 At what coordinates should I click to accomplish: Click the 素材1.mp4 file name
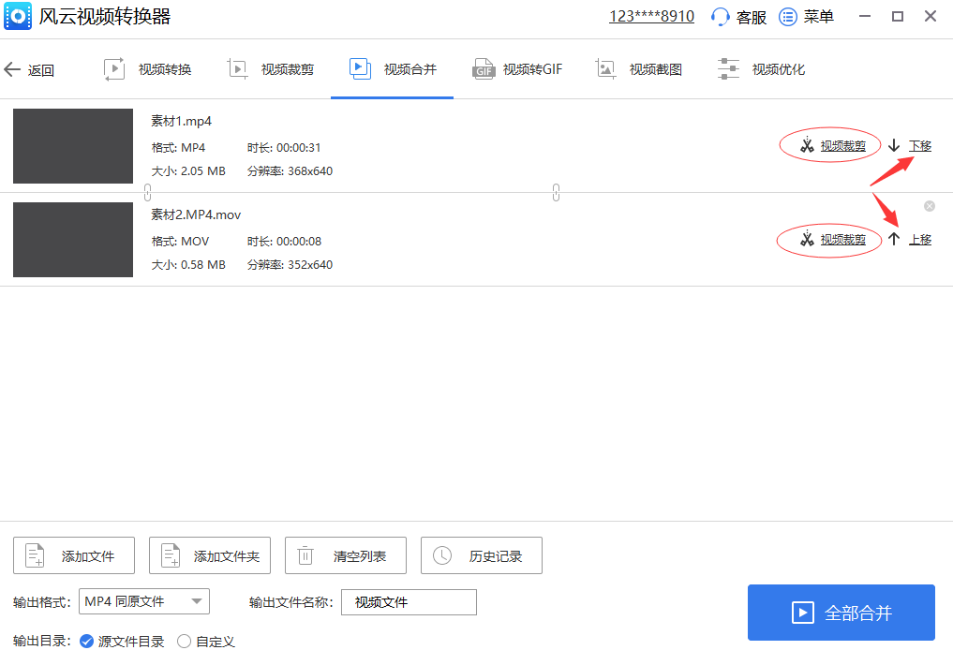click(181, 121)
